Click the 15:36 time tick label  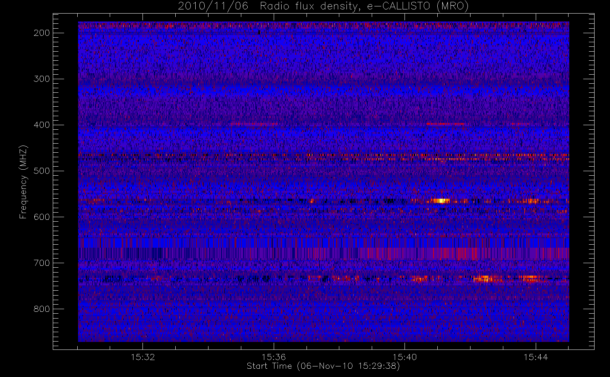click(x=274, y=357)
